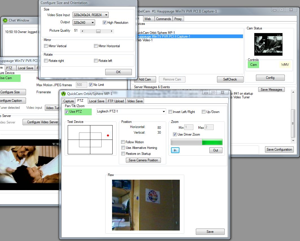Click Config button under Cam Status
This screenshot has width=300, height=241.
click(270, 78)
